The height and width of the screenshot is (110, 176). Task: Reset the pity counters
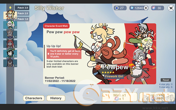coord(166,80)
